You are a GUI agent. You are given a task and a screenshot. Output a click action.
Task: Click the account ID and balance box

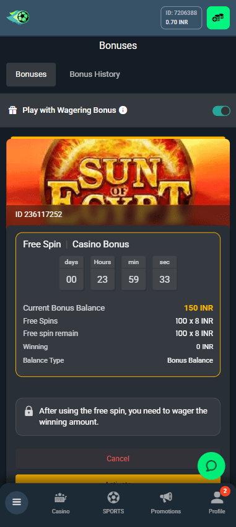click(x=181, y=18)
